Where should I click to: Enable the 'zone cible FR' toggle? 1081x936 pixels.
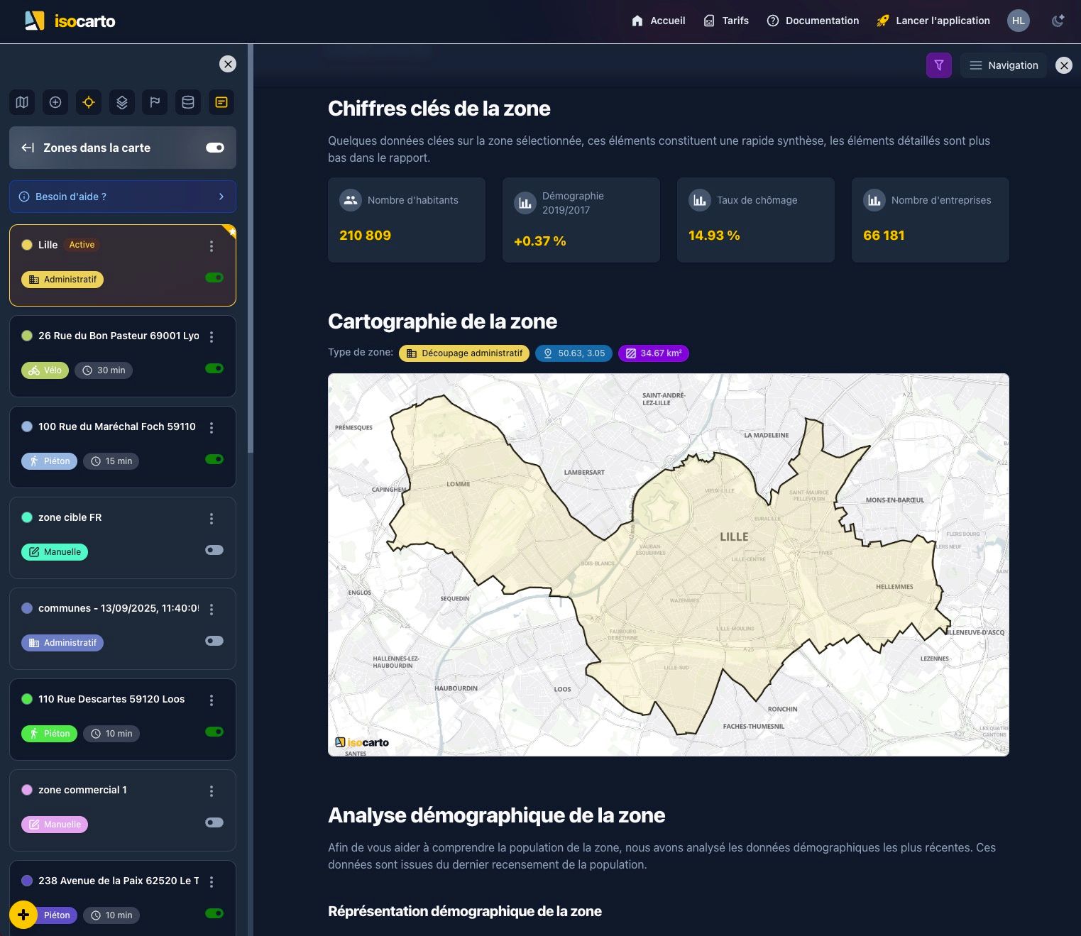click(x=214, y=550)
